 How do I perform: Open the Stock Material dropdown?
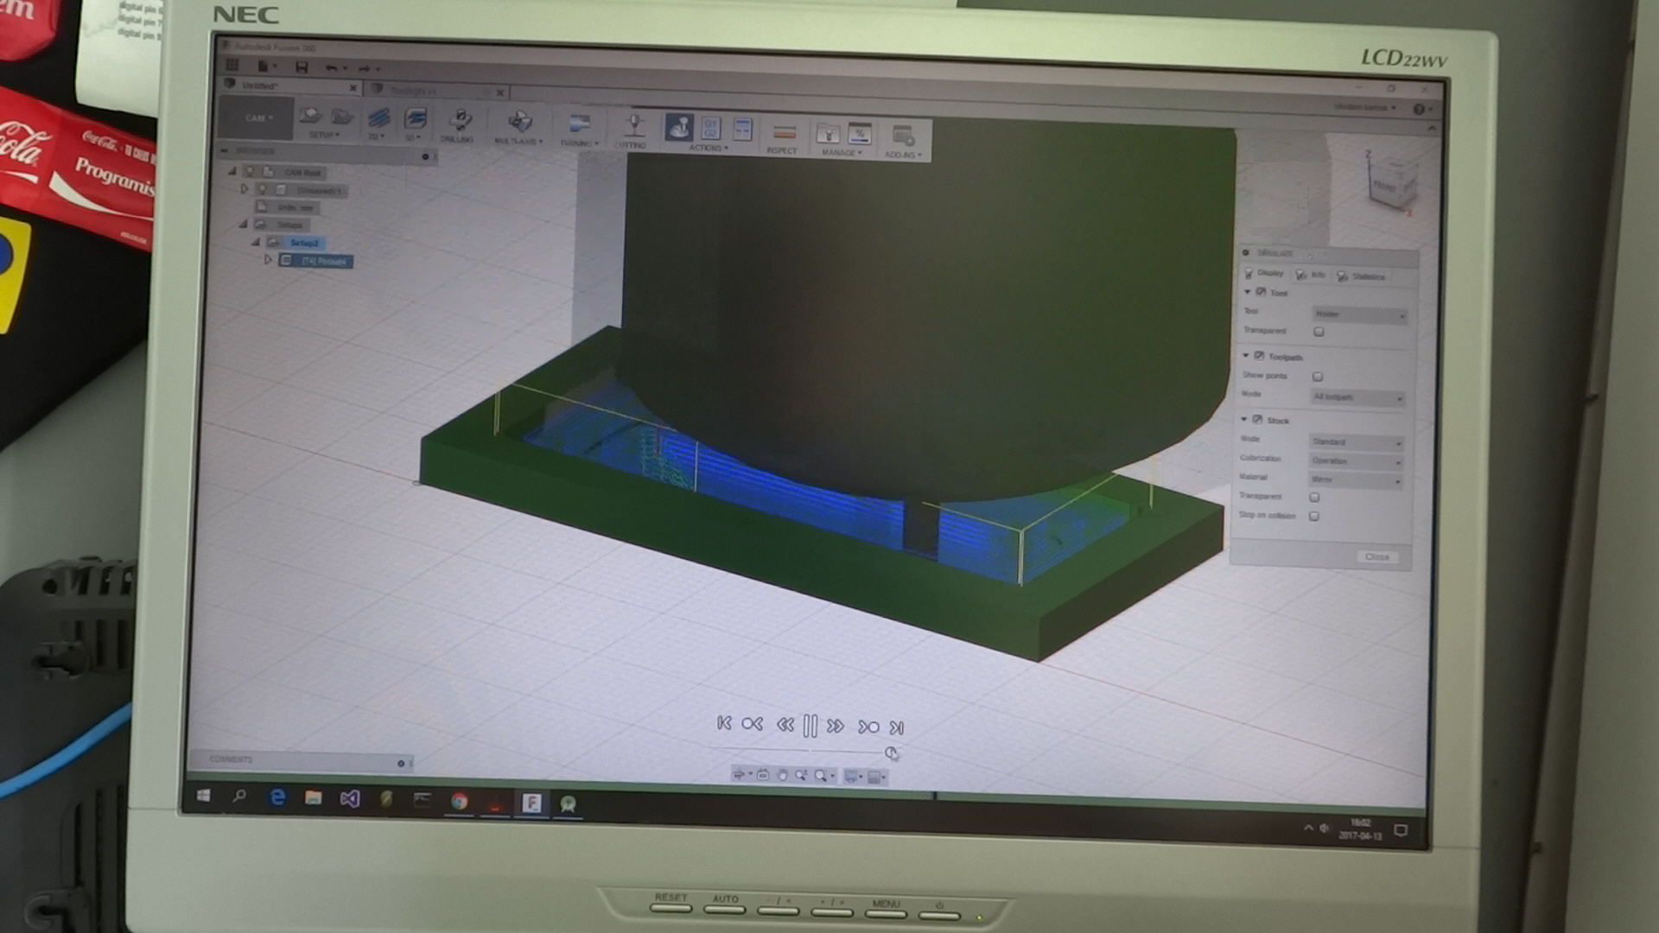click(x=1356, y=479)
